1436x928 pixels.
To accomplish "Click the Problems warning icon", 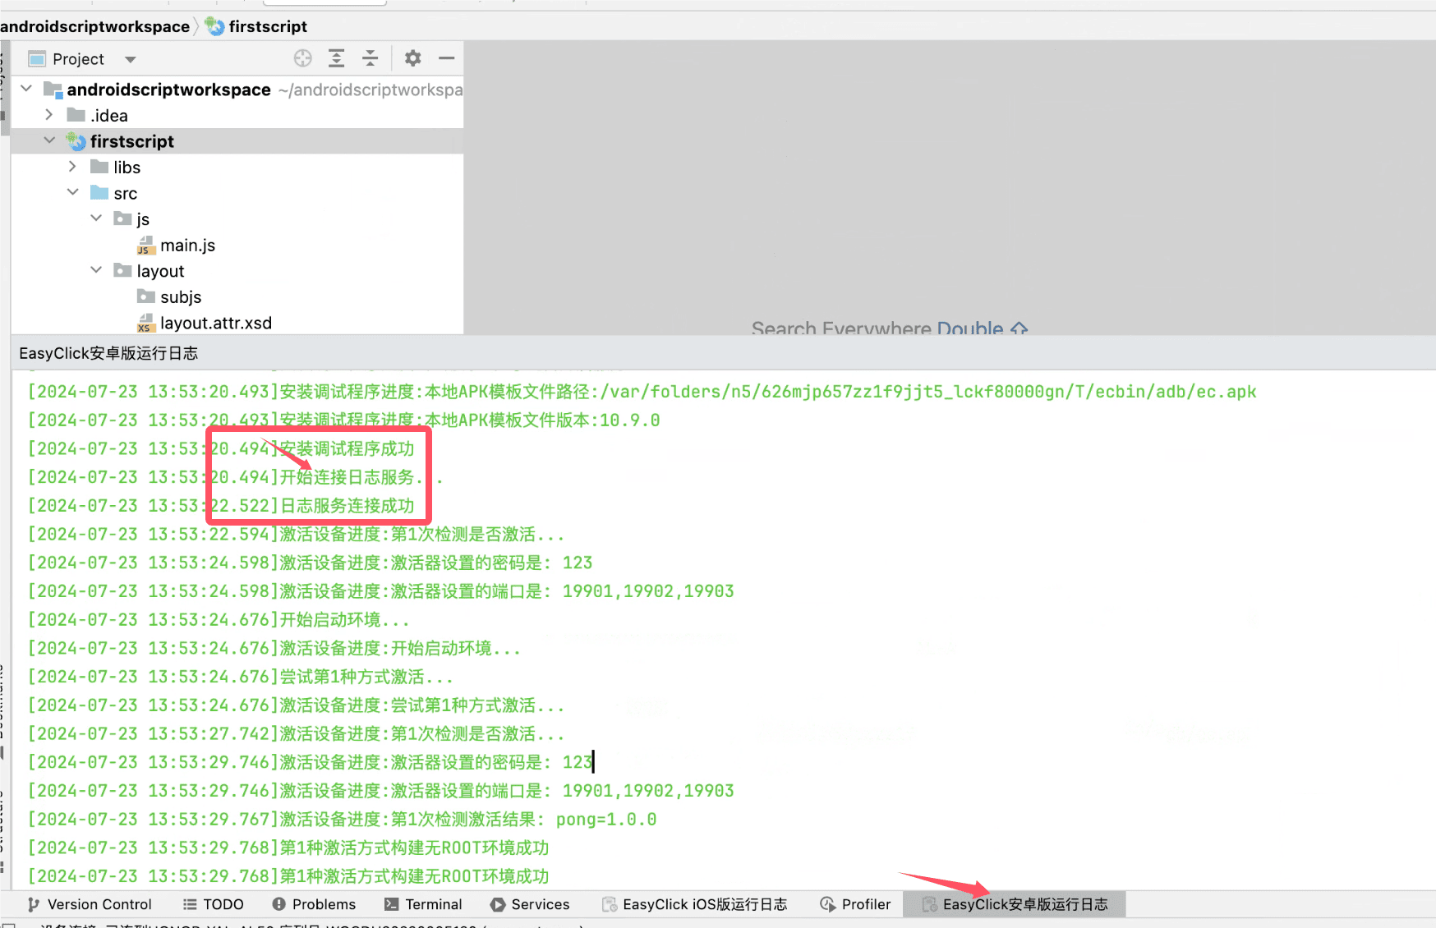I will point(279,904).
